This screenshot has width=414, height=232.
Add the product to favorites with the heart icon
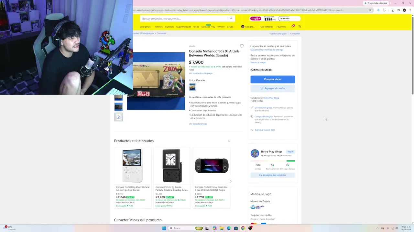tap(242, 46)
